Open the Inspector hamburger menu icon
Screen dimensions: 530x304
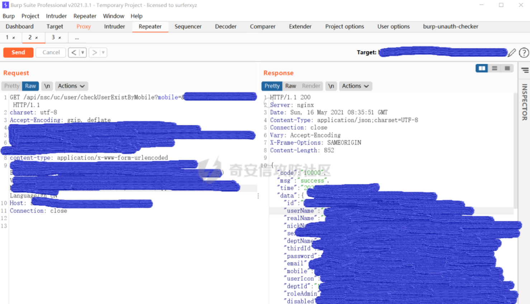tap(525, 70)
